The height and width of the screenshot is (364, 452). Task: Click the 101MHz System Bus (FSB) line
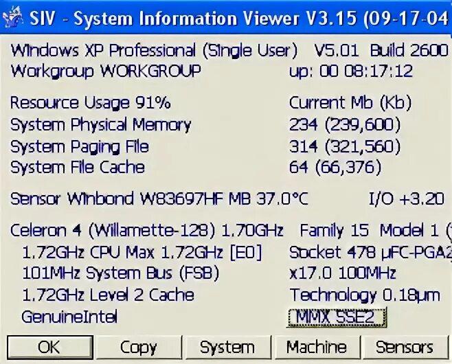pos(120,273)
